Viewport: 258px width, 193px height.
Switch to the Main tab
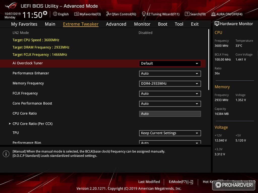coord(50,24)
